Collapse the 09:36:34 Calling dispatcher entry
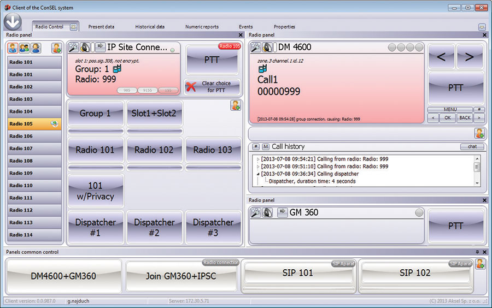 point(259,174)
